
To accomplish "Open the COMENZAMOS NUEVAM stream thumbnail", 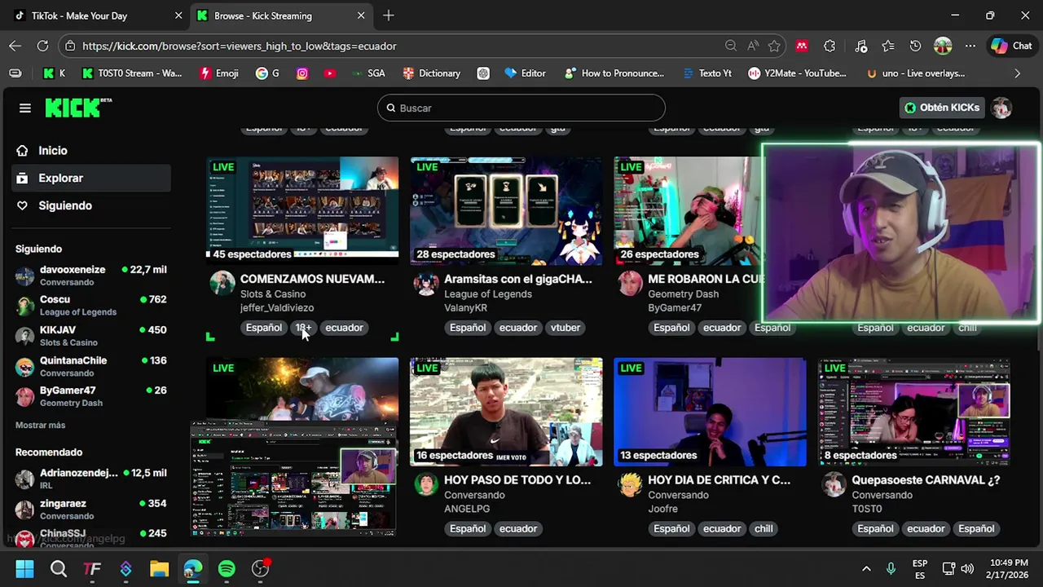I will coord(302,210).
